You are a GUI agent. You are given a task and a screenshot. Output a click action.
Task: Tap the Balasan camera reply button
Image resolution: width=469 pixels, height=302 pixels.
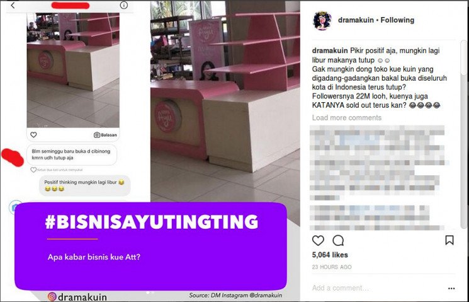coord(105,135)
